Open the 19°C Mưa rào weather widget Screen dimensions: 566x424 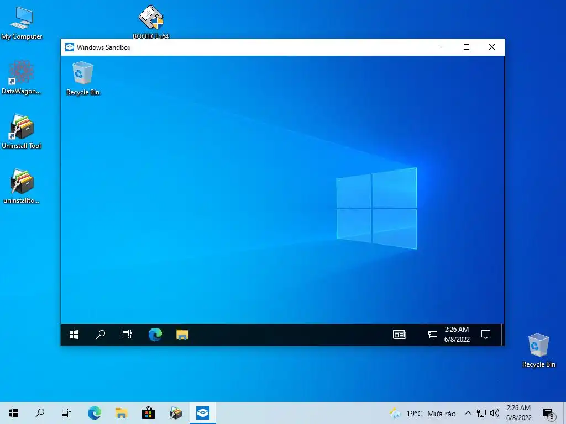coord(423,413)
